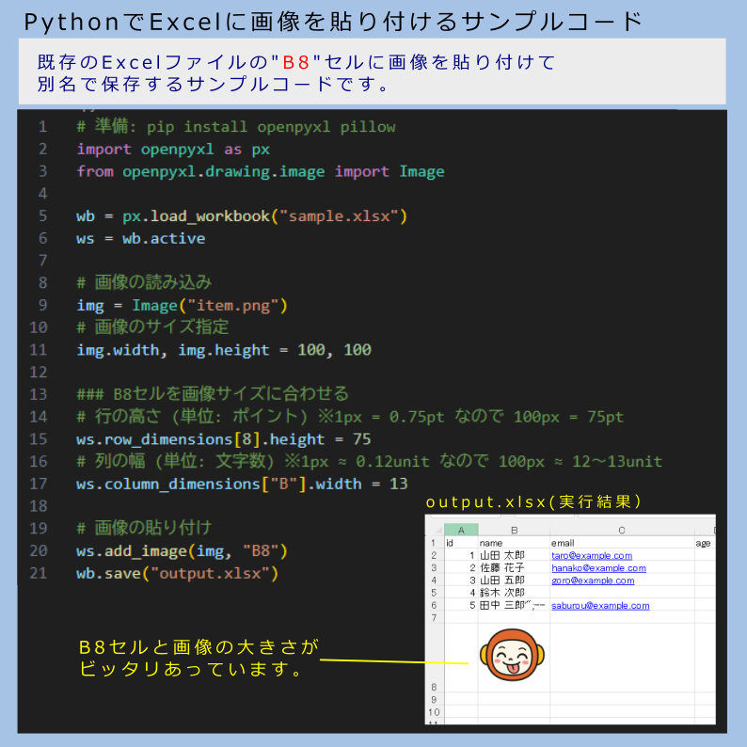Click the comment "# 画像のサイズ指定"
The image size is (747, 747).
[x=152, y=326]
